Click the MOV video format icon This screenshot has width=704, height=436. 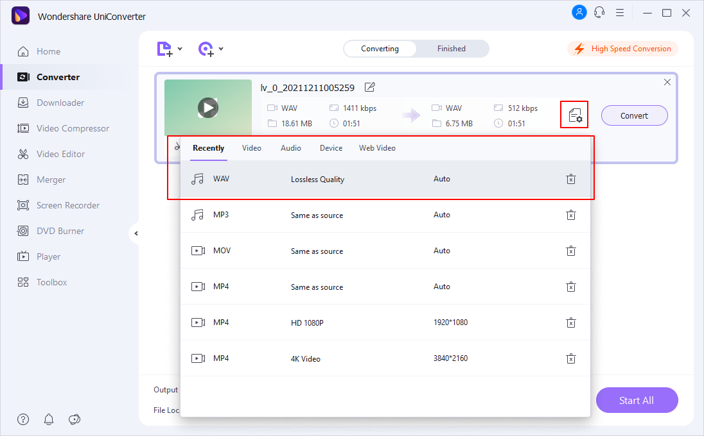click(198, 251)
